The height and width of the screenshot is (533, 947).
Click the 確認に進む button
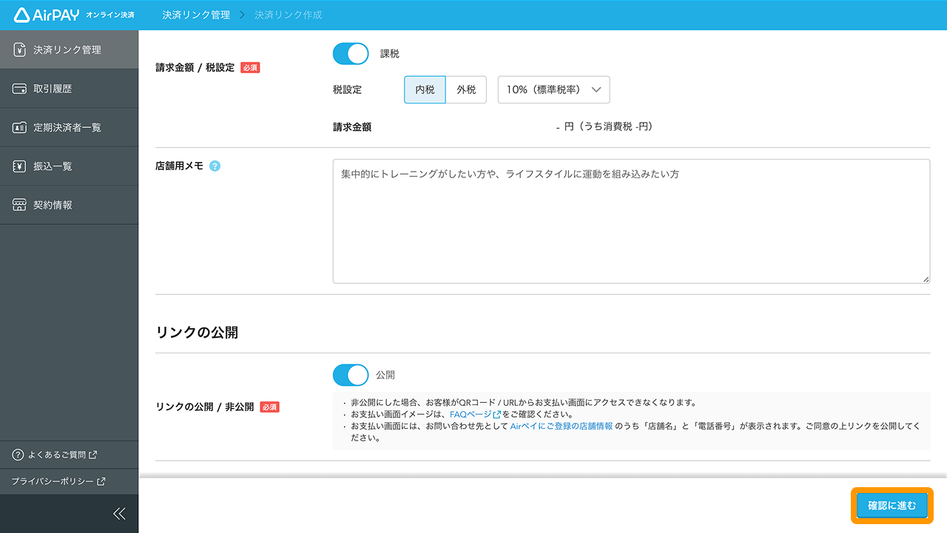[892, 506]
